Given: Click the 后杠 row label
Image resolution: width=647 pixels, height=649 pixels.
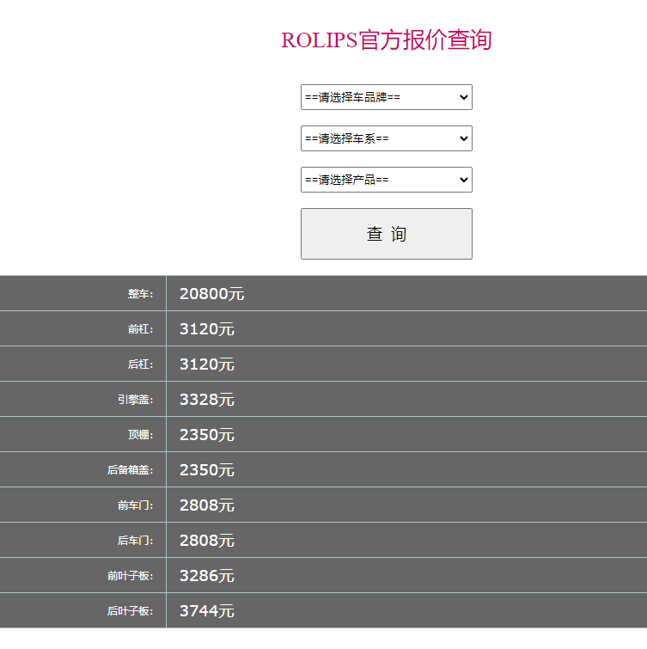Looking at the screenshot, I should pos(140,364).
